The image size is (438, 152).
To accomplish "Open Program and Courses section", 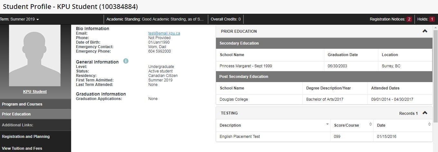I will (22, 104).
